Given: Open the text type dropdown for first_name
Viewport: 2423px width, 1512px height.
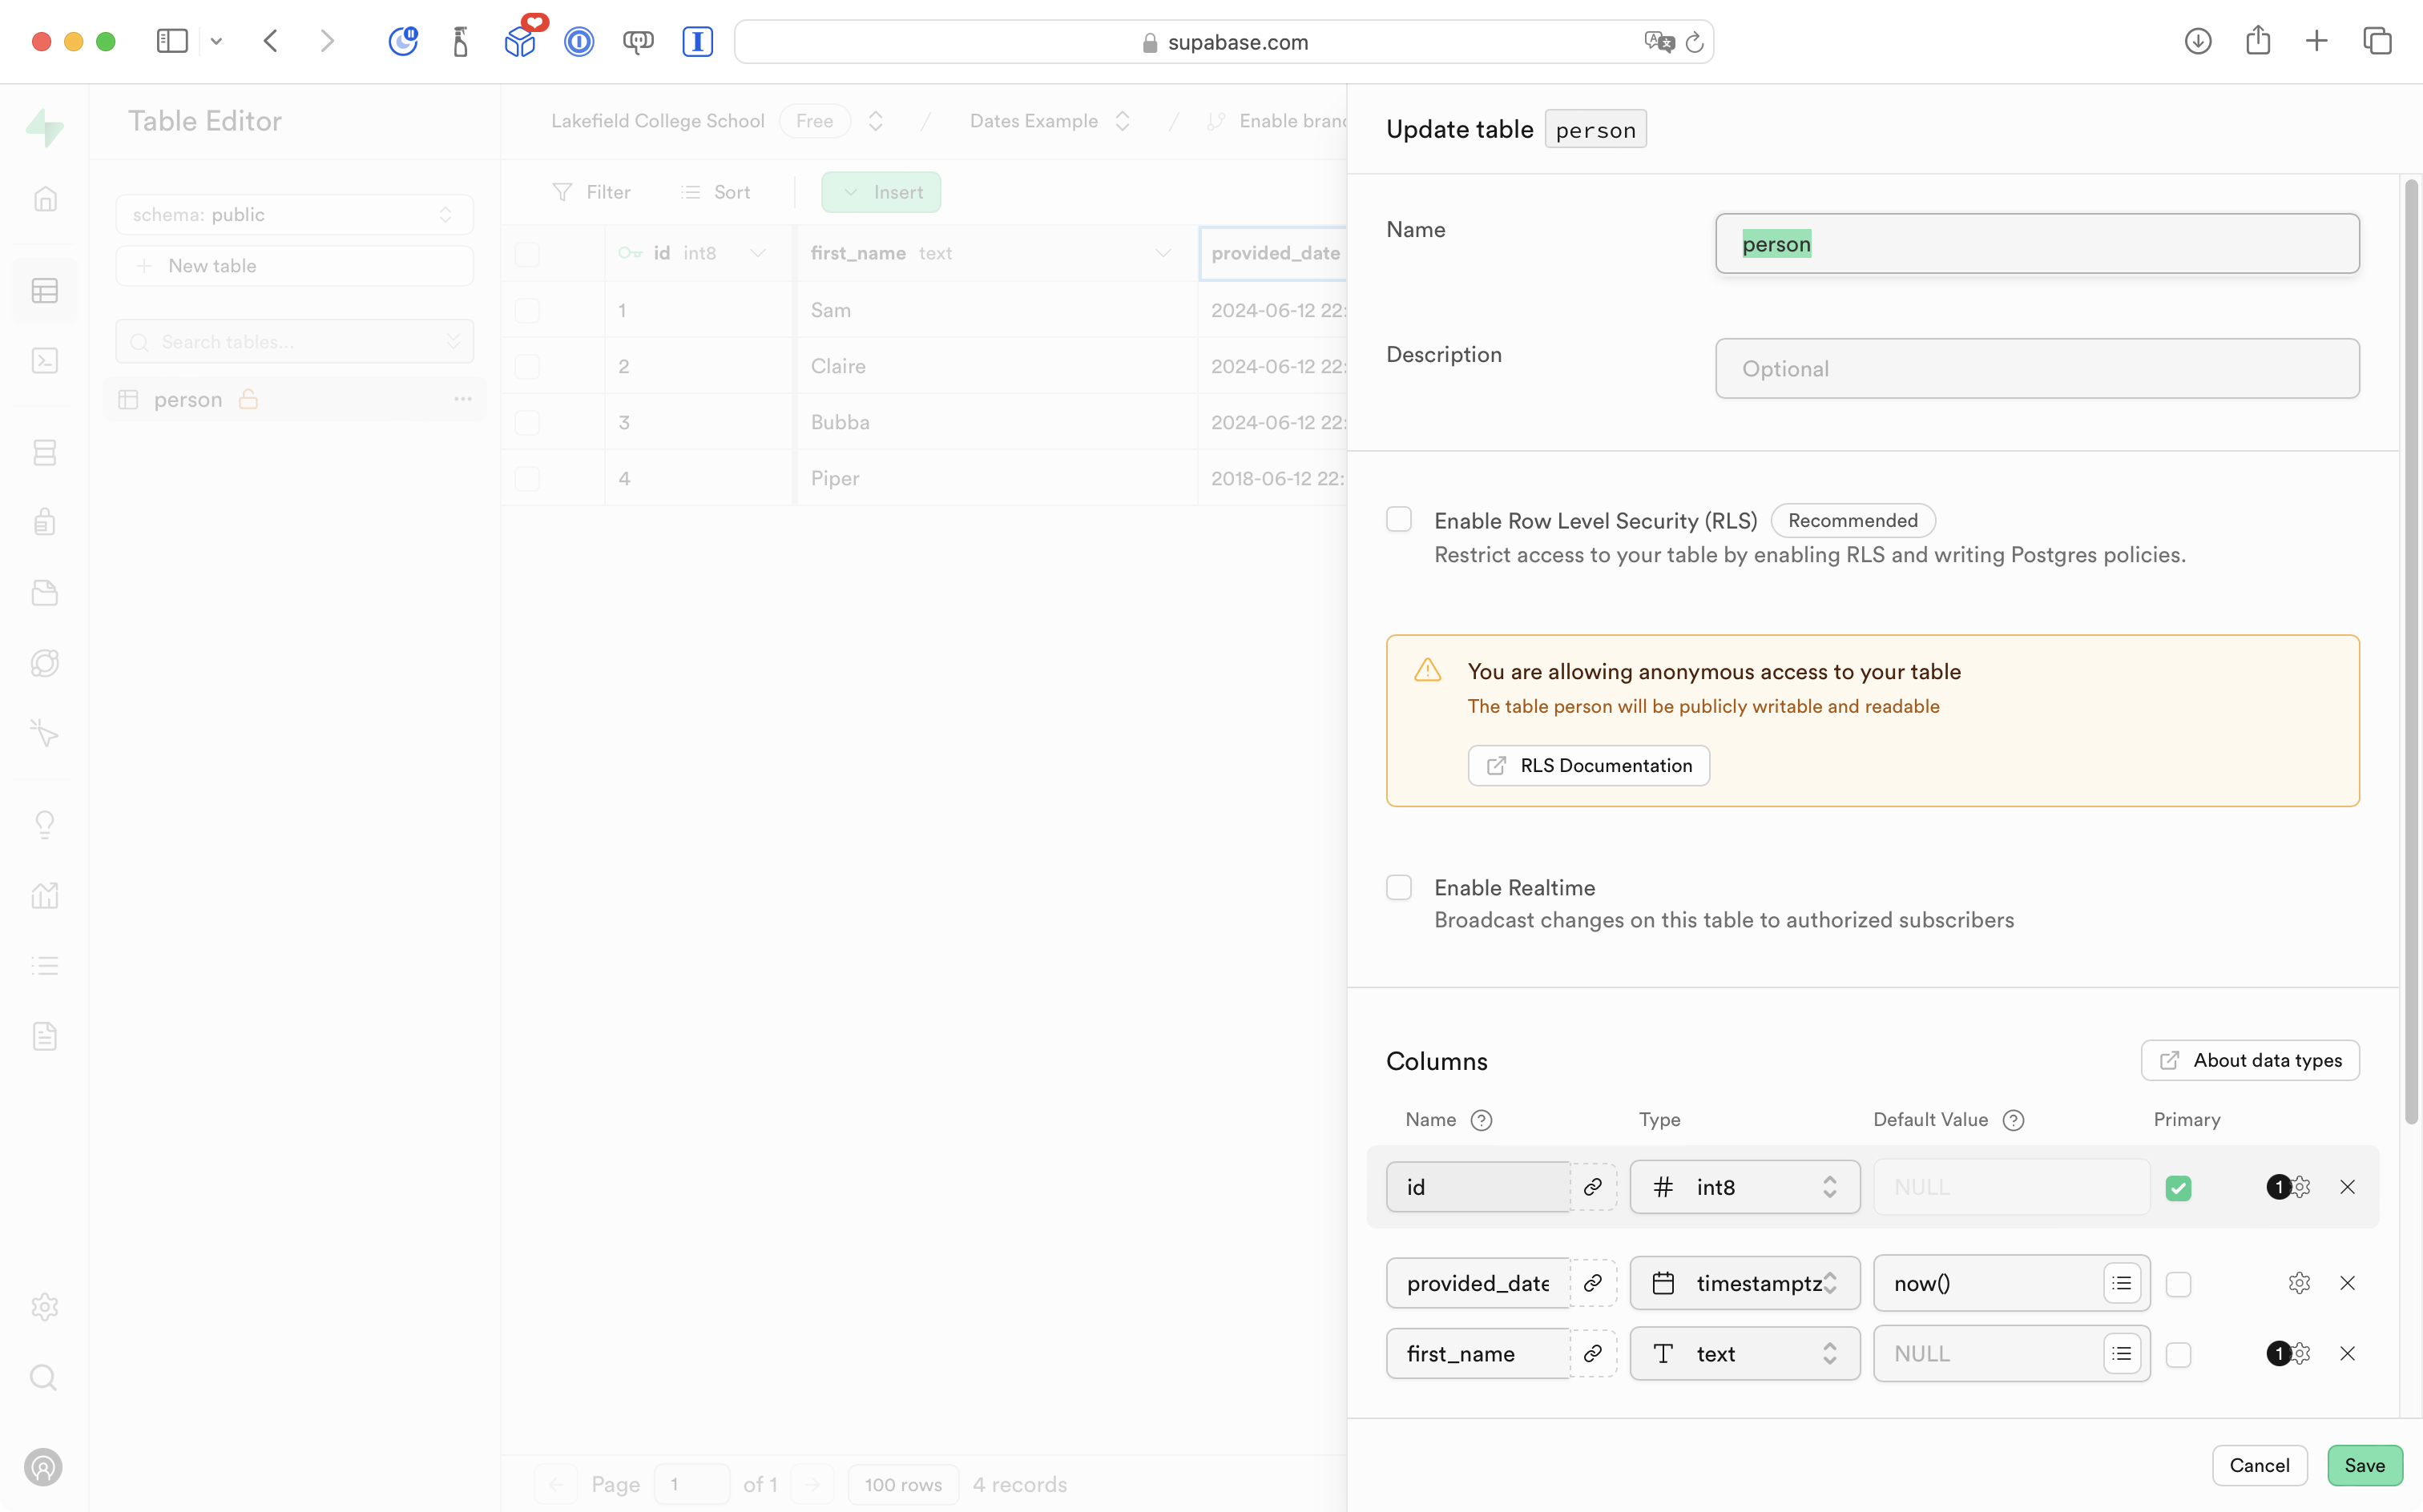Looking at the screenshot, I should pyautogui.click(x=1744, y=1354).
